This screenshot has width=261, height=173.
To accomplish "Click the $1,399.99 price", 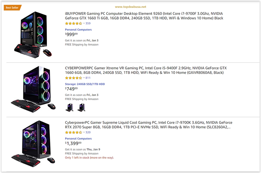I will tap(73, 143).
